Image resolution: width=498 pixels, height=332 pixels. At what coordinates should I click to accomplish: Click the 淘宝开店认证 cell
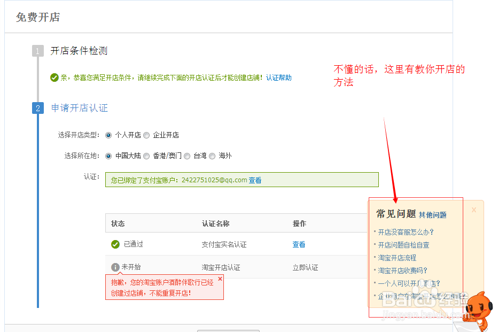click(x=221, y=267)
